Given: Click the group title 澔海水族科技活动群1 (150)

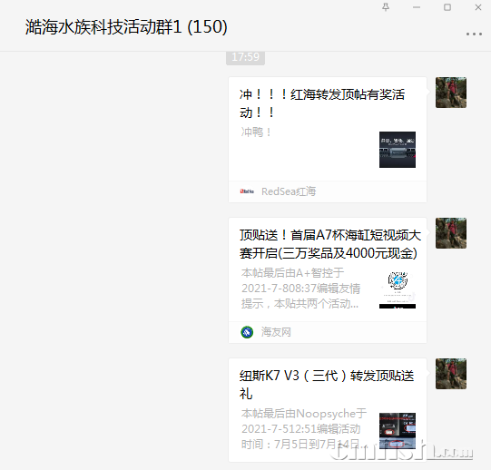Looking at the screenshot, I should [x=126, y=26].
